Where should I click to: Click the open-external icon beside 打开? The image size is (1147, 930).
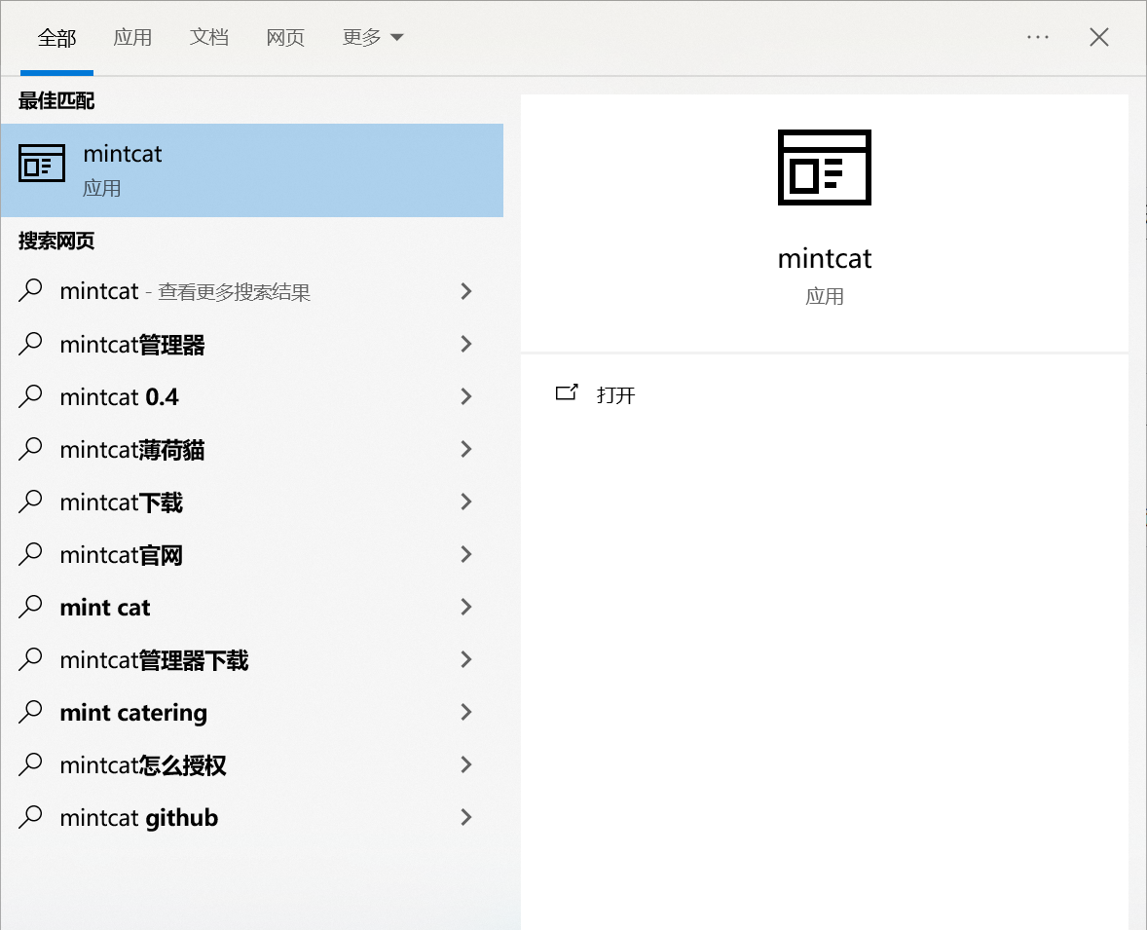point(566,392)
